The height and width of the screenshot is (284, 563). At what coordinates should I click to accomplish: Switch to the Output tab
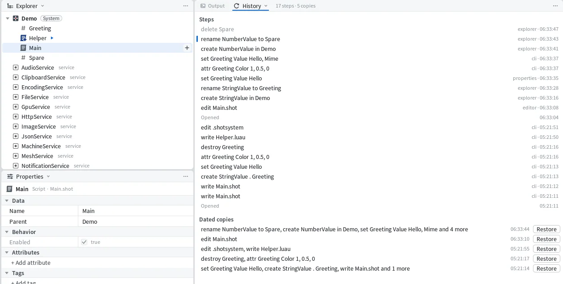tap(213, 6)
